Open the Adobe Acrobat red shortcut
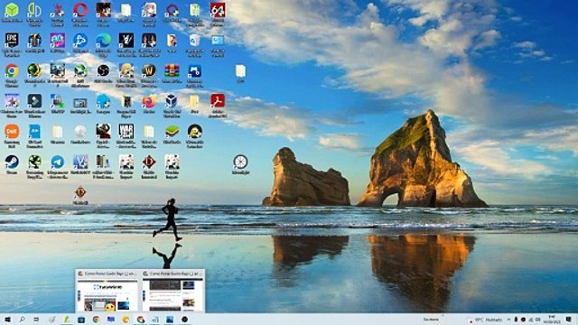 pyautogui.click(x=218, y=101)
